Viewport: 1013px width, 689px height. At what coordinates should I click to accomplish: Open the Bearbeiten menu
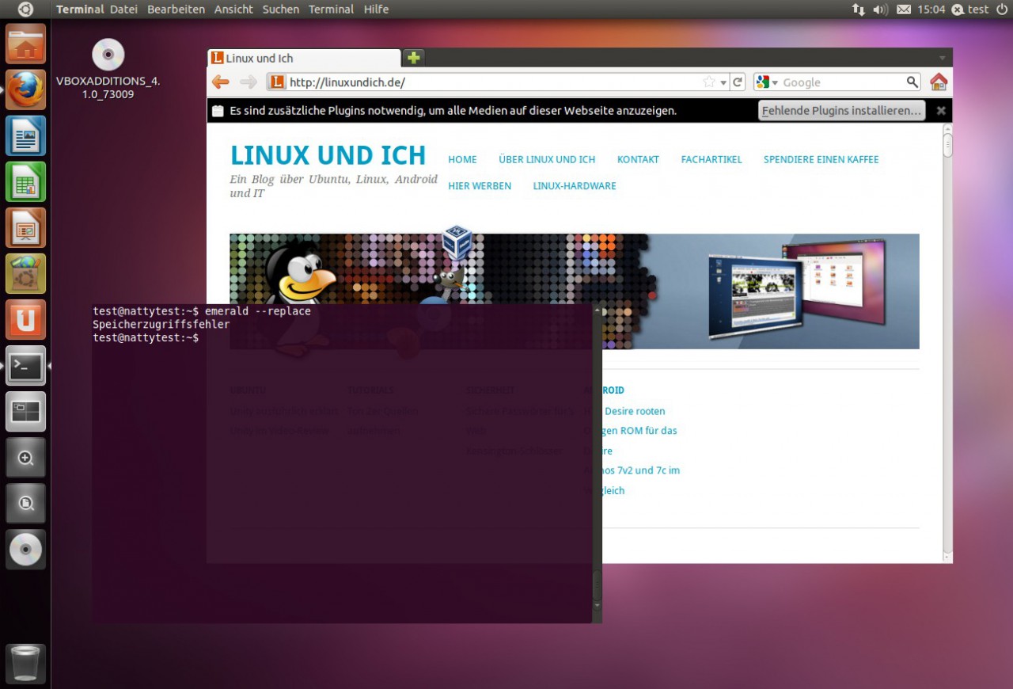(176, 10)
